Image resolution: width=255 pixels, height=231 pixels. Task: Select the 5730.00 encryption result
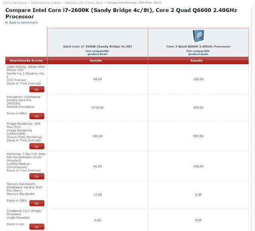click(x=98, y=108)
